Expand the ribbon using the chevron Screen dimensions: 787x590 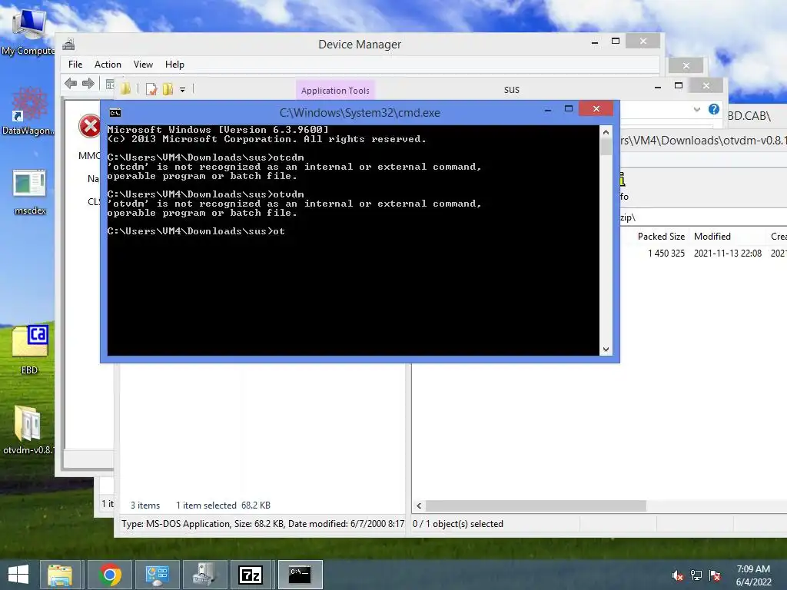point(696,109)
